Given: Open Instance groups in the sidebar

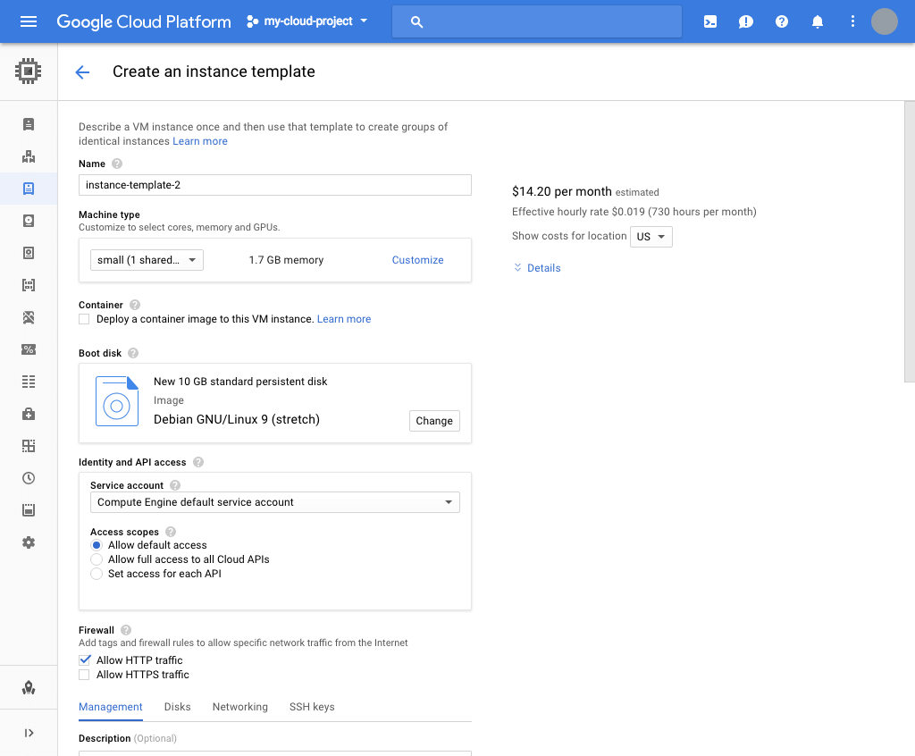Looking at the screenshot, I should pyautogui.click(x=29, y=156).
